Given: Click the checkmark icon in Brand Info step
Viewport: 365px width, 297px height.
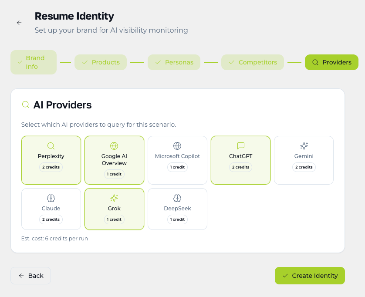Looking at the screenshot, I should (20, 62).
